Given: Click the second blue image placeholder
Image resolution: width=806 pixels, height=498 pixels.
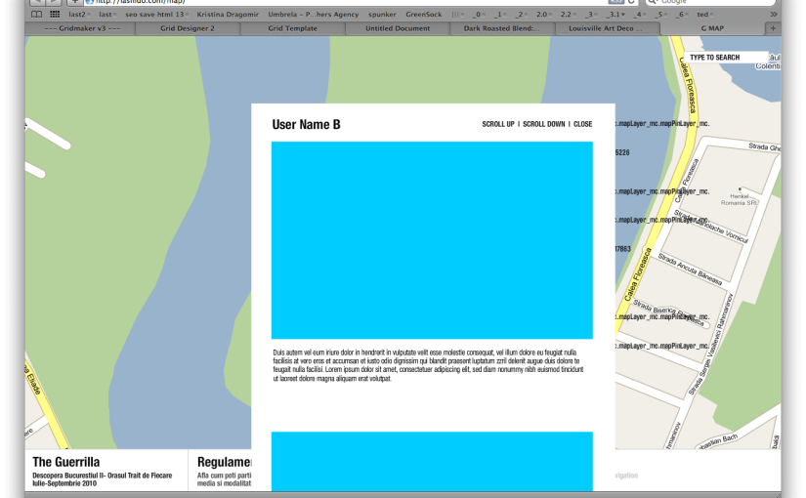Looking at the screenshot, I should point(432,462).
